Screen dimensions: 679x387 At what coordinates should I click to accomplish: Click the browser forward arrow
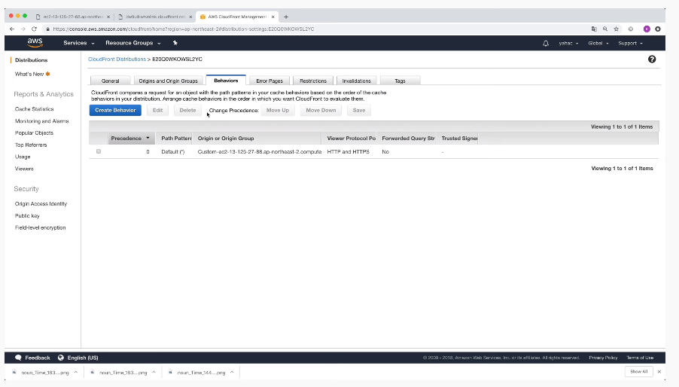tap(23, 29)
